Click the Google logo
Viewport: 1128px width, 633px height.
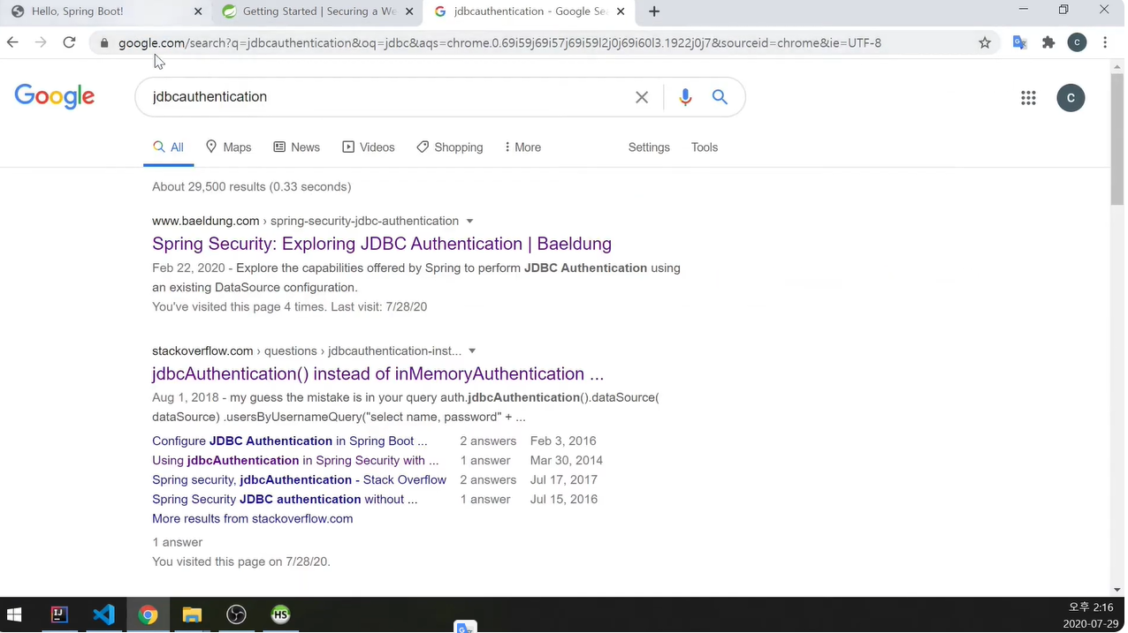55,97
